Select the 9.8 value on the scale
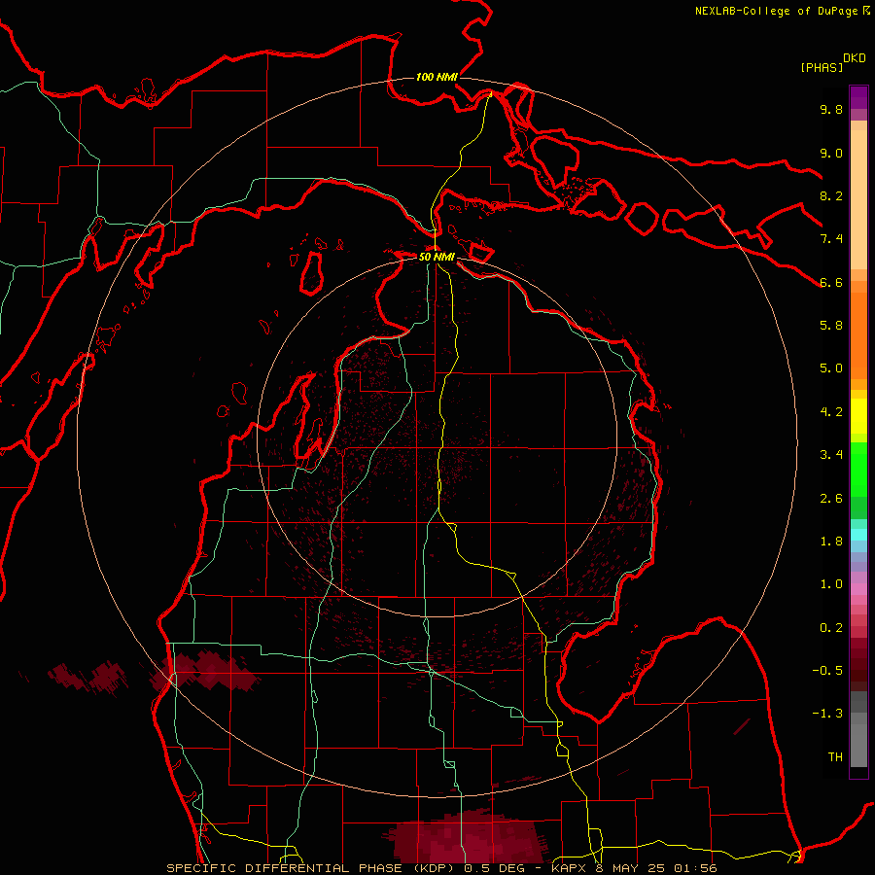Screen dimensions: 875x875 (x=831, y=109)
